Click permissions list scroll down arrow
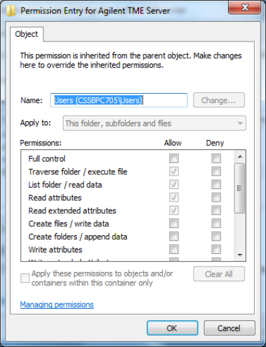Image resolution: width=266 pixels, height=347 pixels. 240,255
